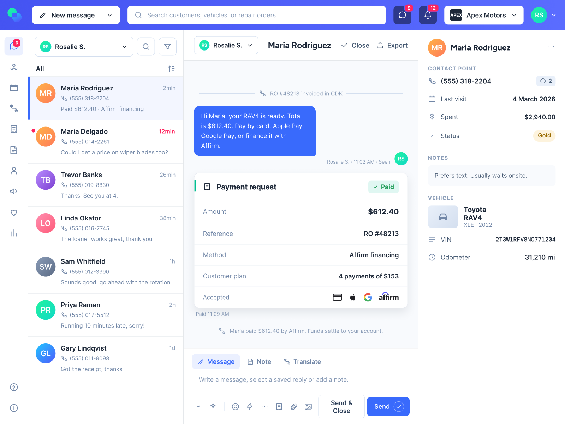This screenshot has height=424, width=565.
Task: Expand the New message dropdown arrow
Action: click(110, 15)
